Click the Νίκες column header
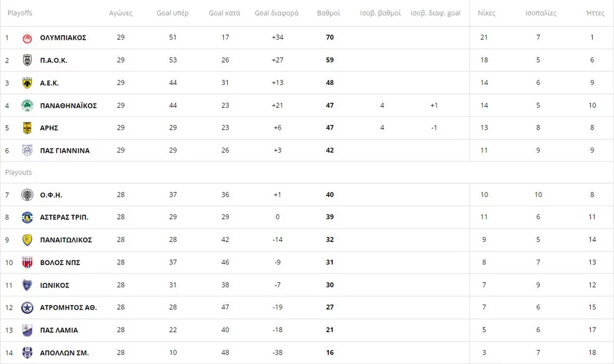The image size is (614, 364). click(487, 13)
